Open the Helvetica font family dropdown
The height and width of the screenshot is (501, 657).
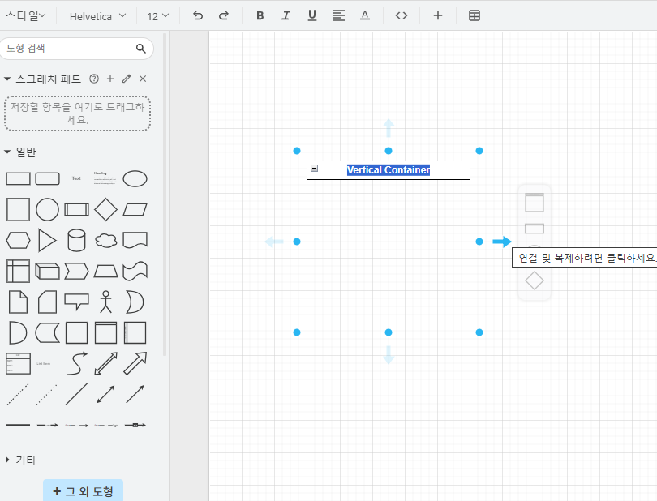click(97, 16)
